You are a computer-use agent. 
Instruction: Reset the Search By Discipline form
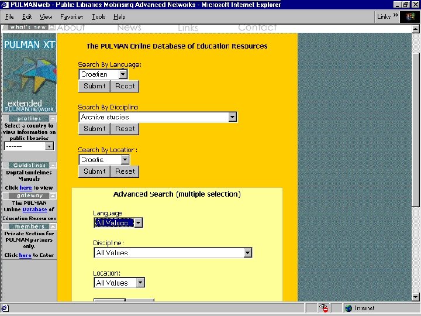125,129
